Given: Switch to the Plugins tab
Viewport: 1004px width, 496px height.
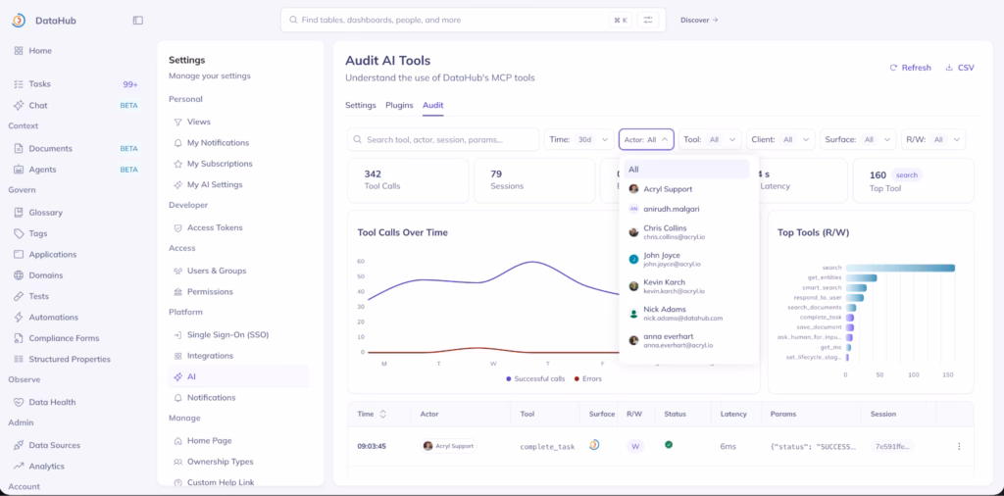Looking at the screenshot, I should (x=400, y=105).
